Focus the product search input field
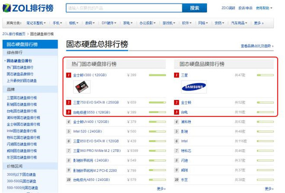This screenshot has width=285, height=193. click(x=124, y=8)
